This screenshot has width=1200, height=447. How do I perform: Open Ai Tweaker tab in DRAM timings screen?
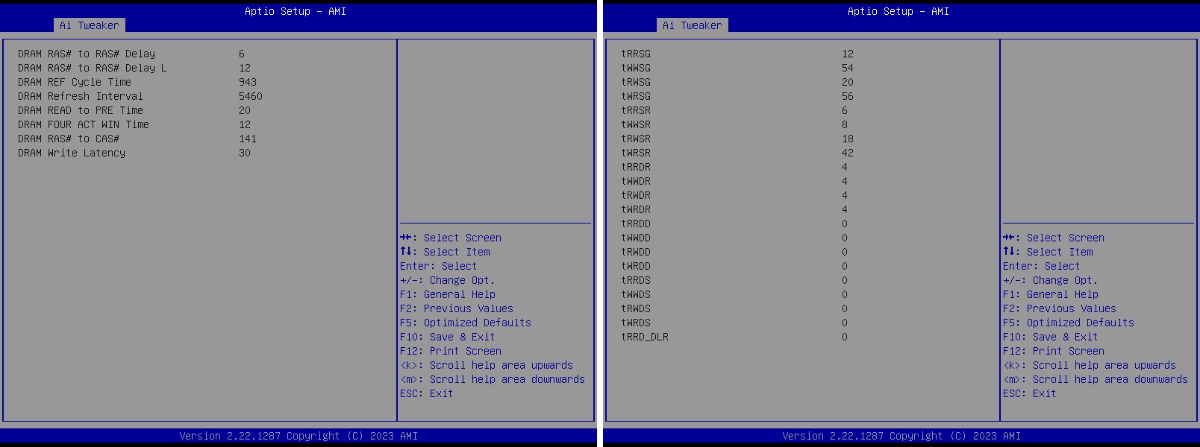point(90,25)
